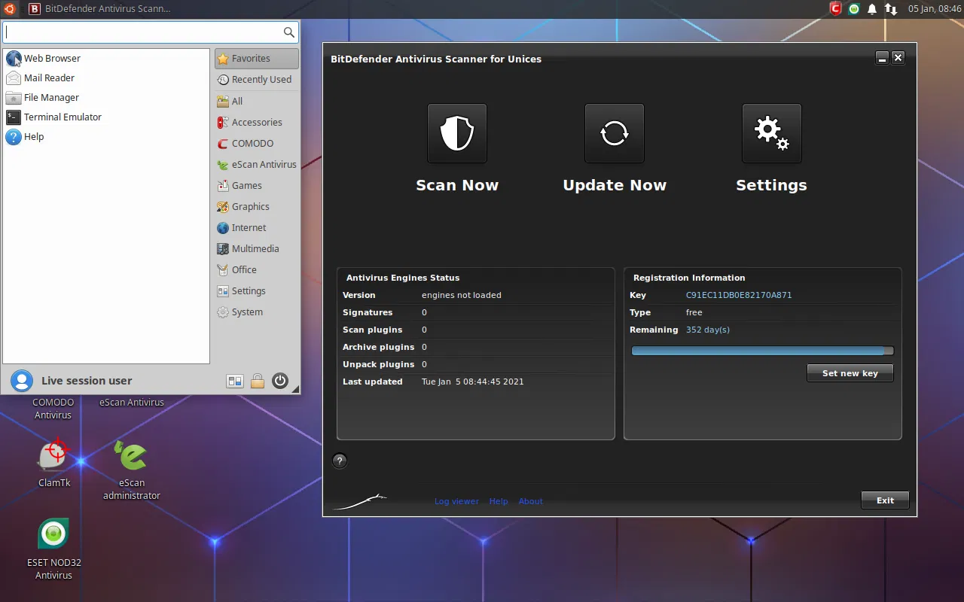Open the About link

530,501
